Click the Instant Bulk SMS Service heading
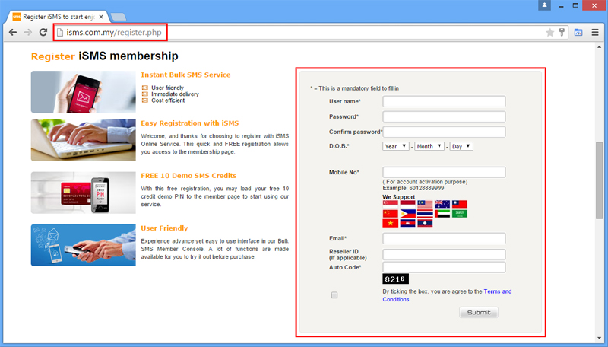The height and width of the screenshot is (347, 608). 185,75
